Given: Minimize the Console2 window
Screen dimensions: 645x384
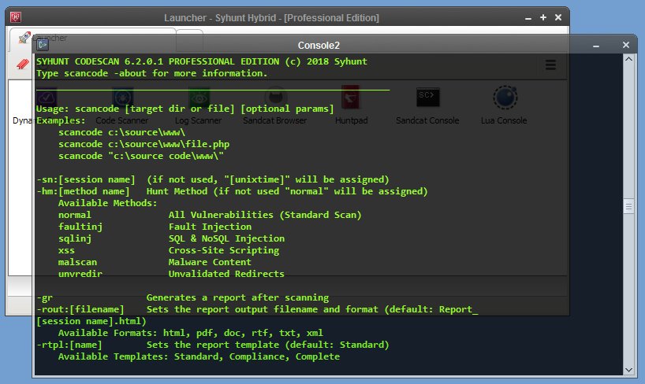Looking at the screenshot, I should (595, 46).
